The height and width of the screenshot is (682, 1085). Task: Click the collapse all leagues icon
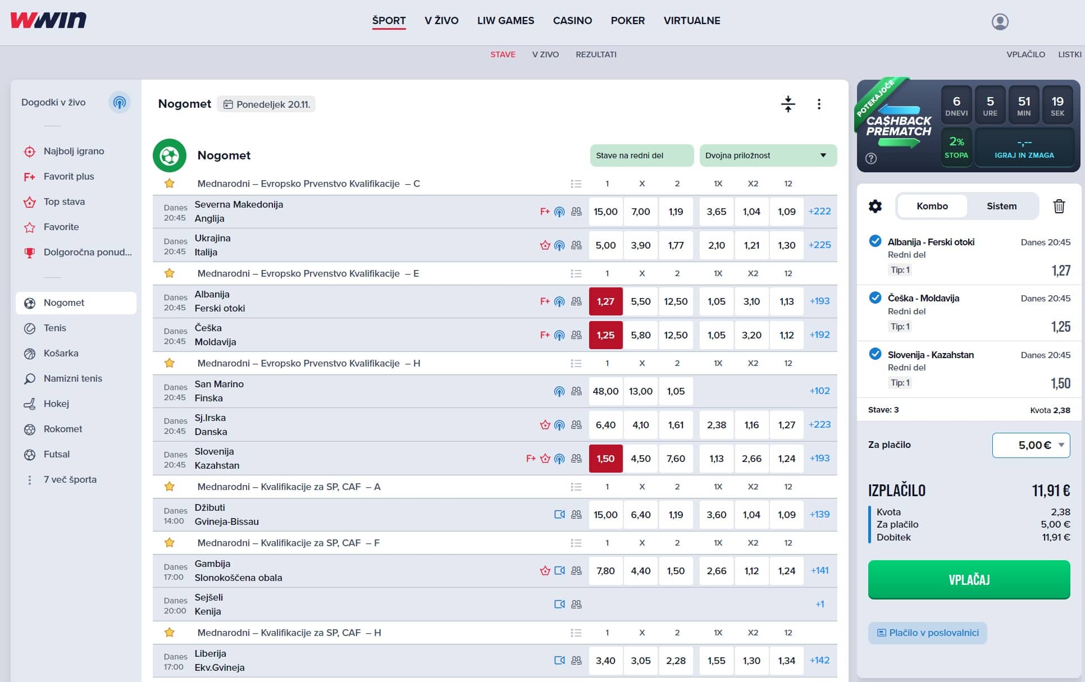[x=788, y=104]
